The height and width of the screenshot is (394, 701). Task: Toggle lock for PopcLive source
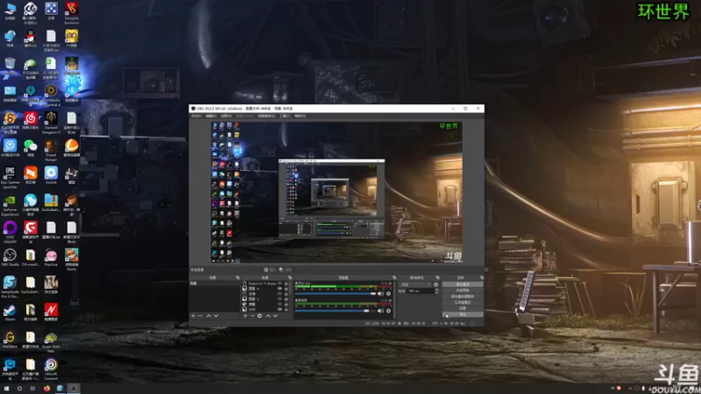pos(287,283)
